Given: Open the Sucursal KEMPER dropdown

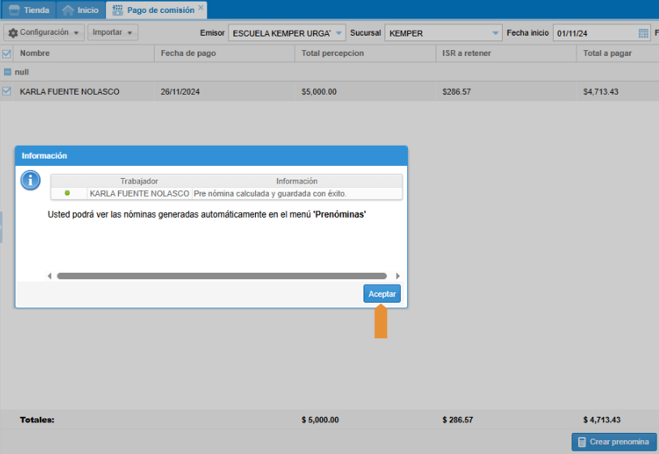Looking at the screenshot, I should [495, 33].
